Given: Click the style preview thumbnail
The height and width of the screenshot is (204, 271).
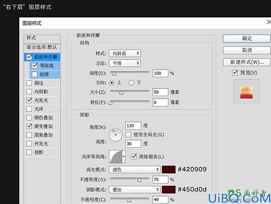Looking at the screenshot, I should 247,92.
